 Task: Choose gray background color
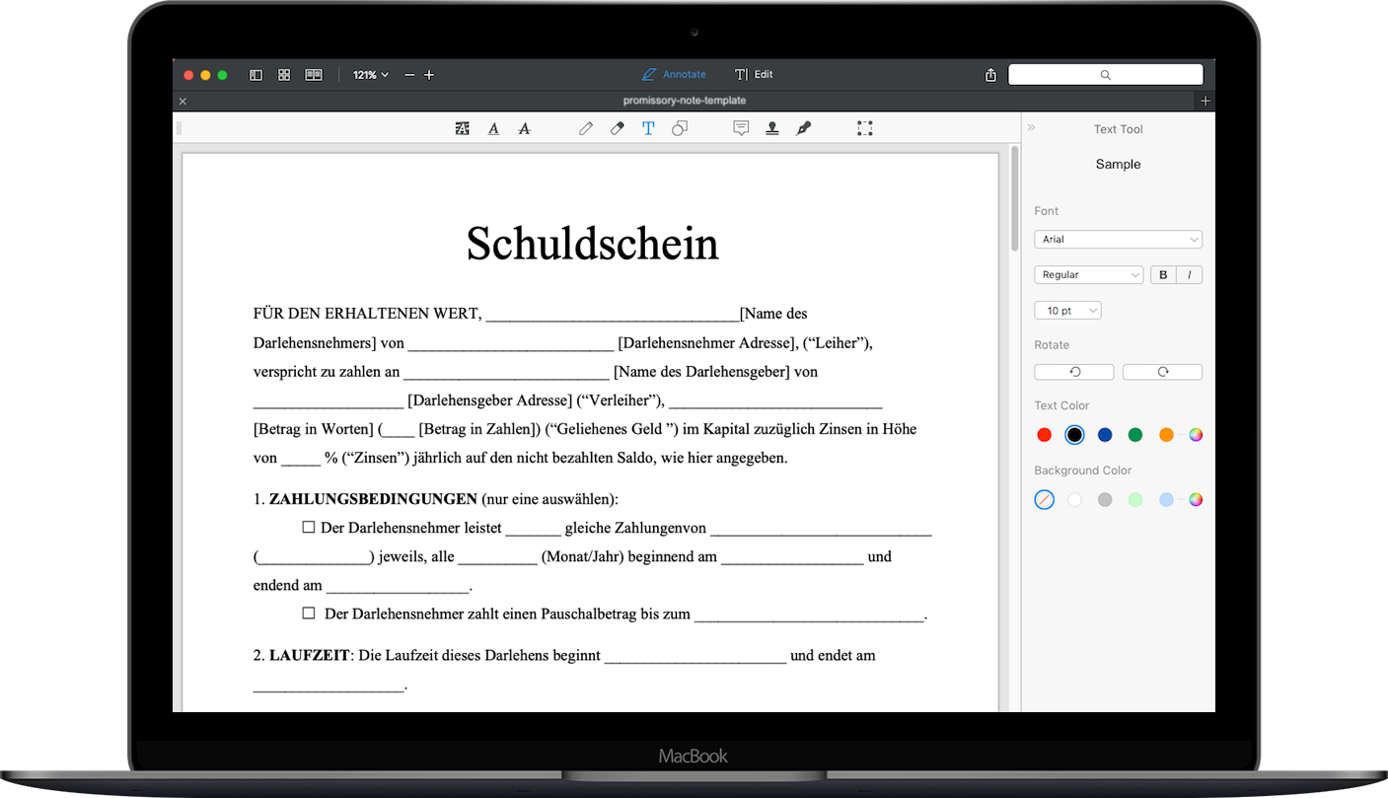[1105, 500]
